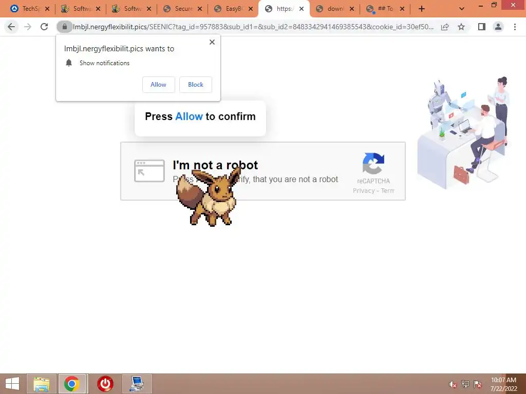
Task: Click the muted volume tray icon
Action: pos(453,384)
